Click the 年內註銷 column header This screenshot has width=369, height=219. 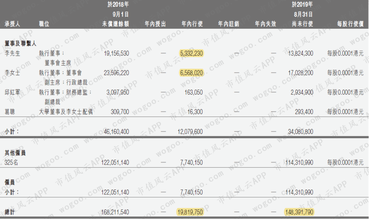pyautogui.click(x=229, y=24)
